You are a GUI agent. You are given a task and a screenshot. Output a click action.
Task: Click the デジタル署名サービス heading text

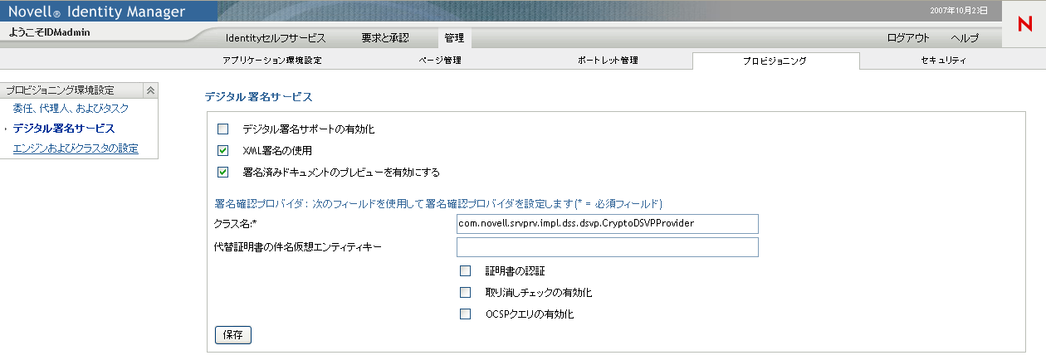coord(258,97)
